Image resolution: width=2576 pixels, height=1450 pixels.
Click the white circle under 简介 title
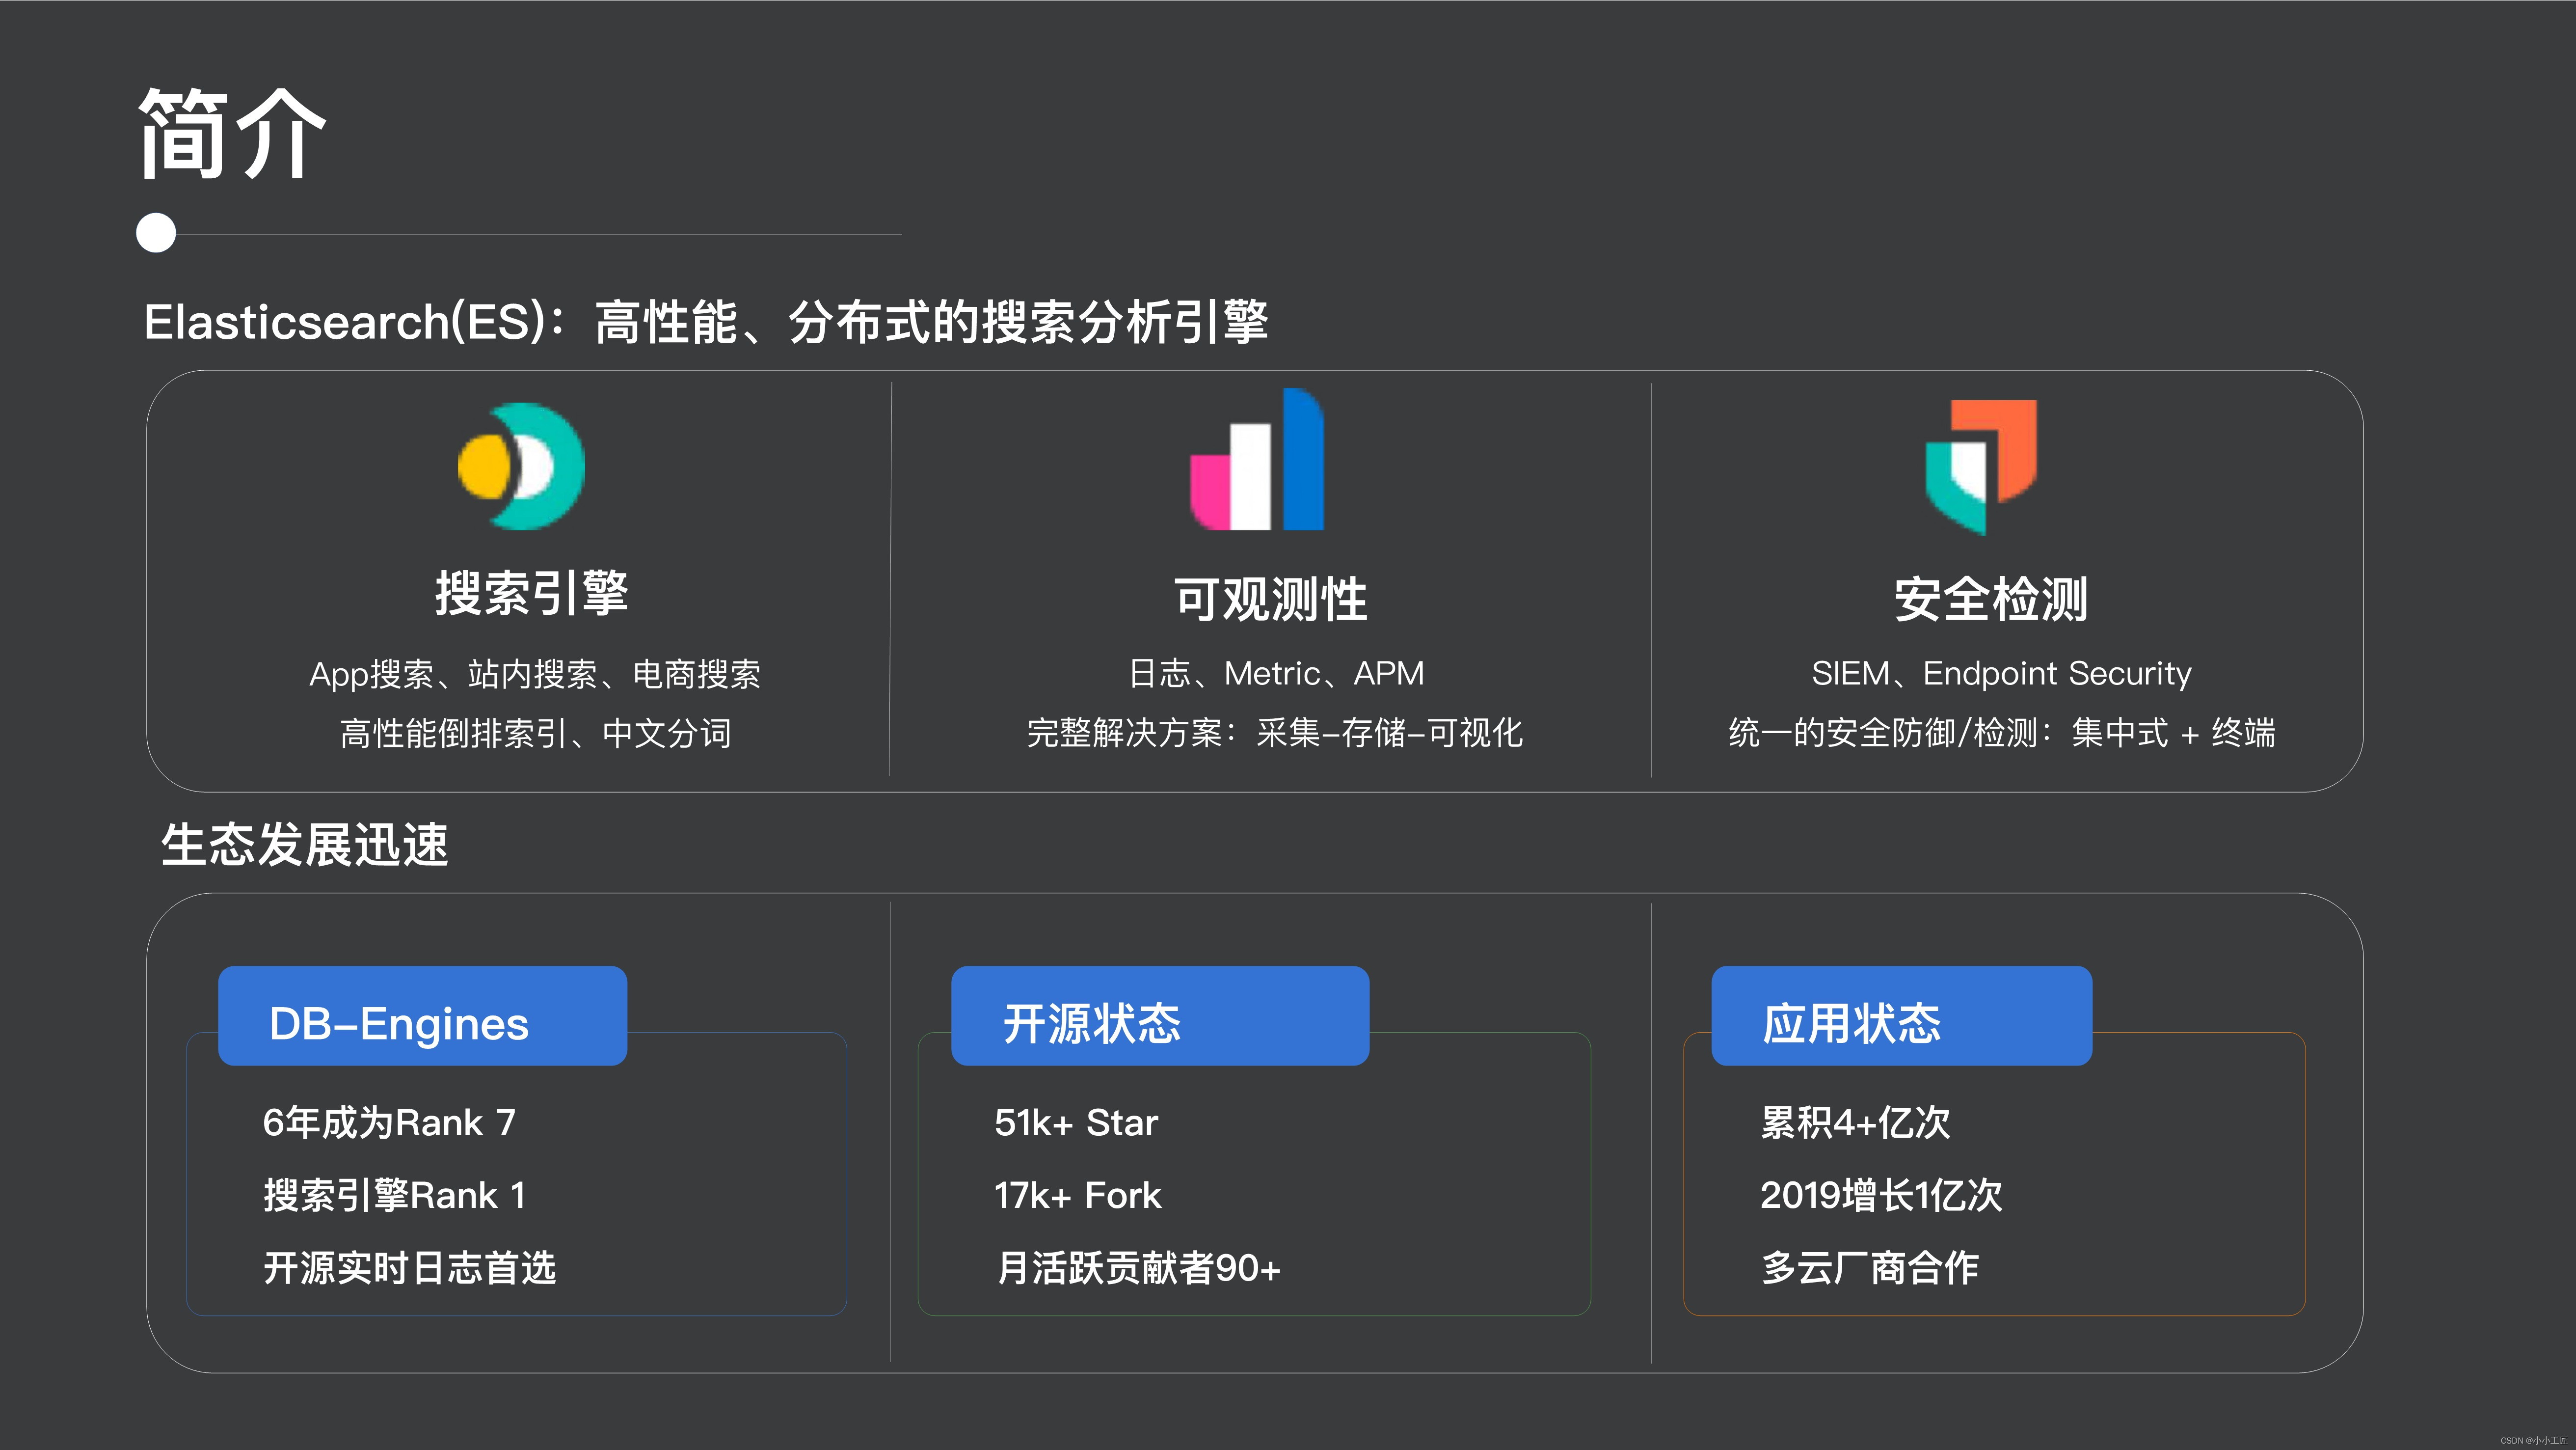(156, 233)
